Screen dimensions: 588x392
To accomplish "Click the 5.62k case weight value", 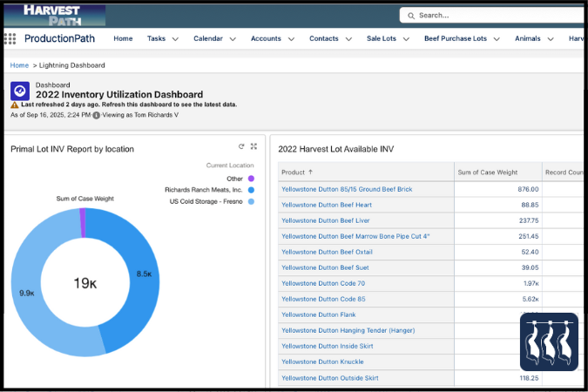I will point(531,300).
